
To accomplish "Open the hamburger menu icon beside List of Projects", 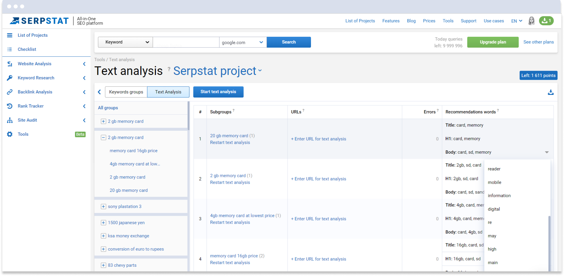I will click(x=10, y=35).
